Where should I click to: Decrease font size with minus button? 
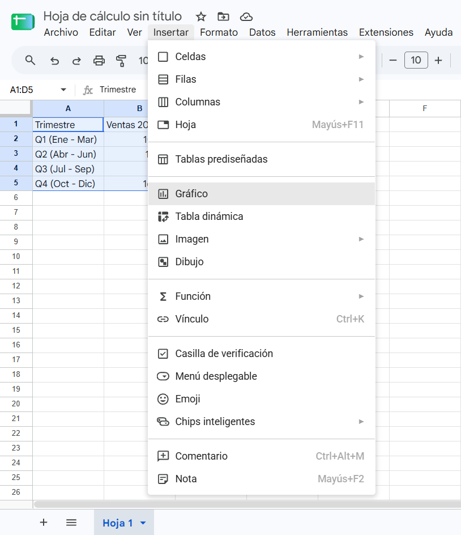point(393,61)
